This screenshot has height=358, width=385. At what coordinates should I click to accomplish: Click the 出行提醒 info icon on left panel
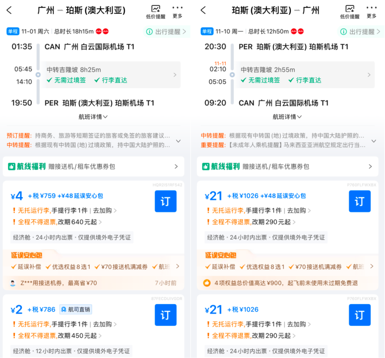pyautogui.click(x=149, y=31)
